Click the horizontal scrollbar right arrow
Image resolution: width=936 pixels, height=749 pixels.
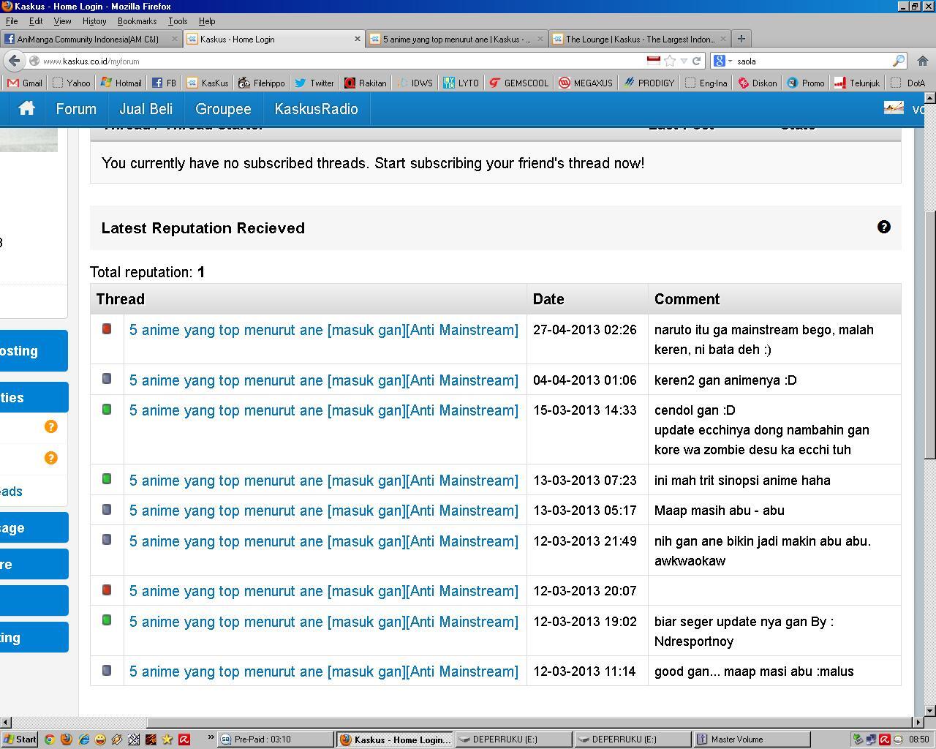click(919, 723)
